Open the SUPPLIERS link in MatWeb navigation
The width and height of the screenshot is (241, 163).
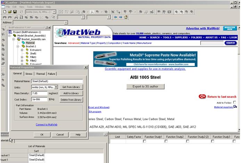tap(181, 38)
